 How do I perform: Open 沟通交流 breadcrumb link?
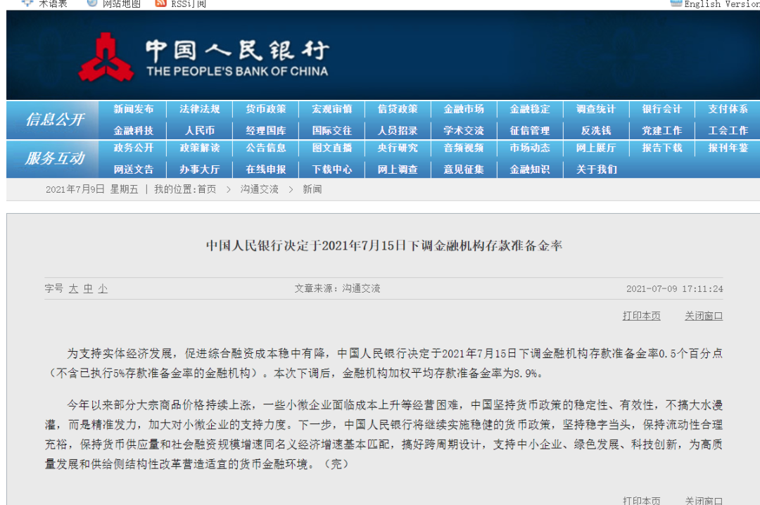[259, 189]
